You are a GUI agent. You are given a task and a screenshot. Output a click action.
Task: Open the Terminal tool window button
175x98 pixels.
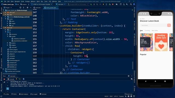click(x=43, y=94)
